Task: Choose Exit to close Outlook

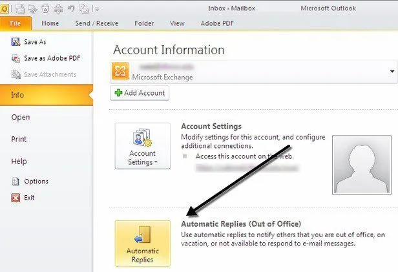Action: click(x=29, y=198)
